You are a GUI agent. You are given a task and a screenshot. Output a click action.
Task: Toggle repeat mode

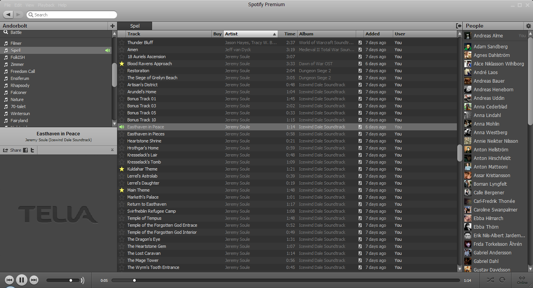pyautogui.click(x=502, y=280)
